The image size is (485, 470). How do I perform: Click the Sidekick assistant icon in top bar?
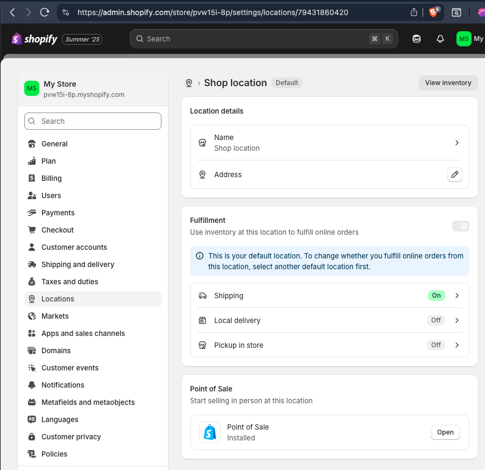pos(416,39)
